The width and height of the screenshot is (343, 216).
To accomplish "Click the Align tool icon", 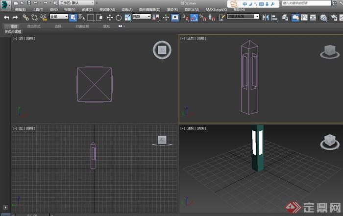I will tap(274, 18).
